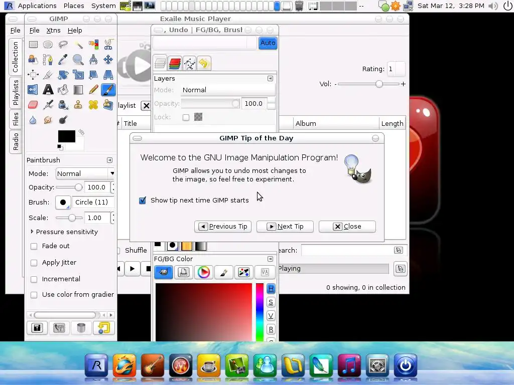Select the Free Select lasso tool
514x385 pixels.
pyautogui.click(x=63, y=44)
